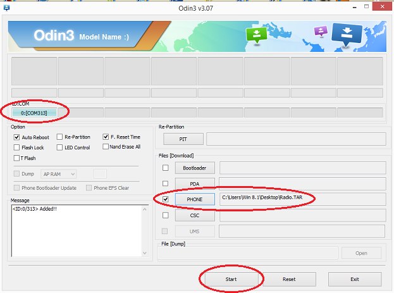The height and width of the screenshot is (293, 394).
Task: Click the Bootloader file path field
Action: click(x=302, y=168)
